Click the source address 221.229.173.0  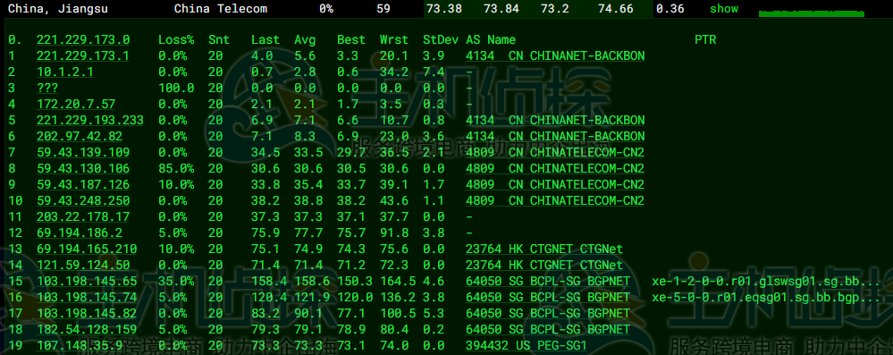click(x=82, y=40)
